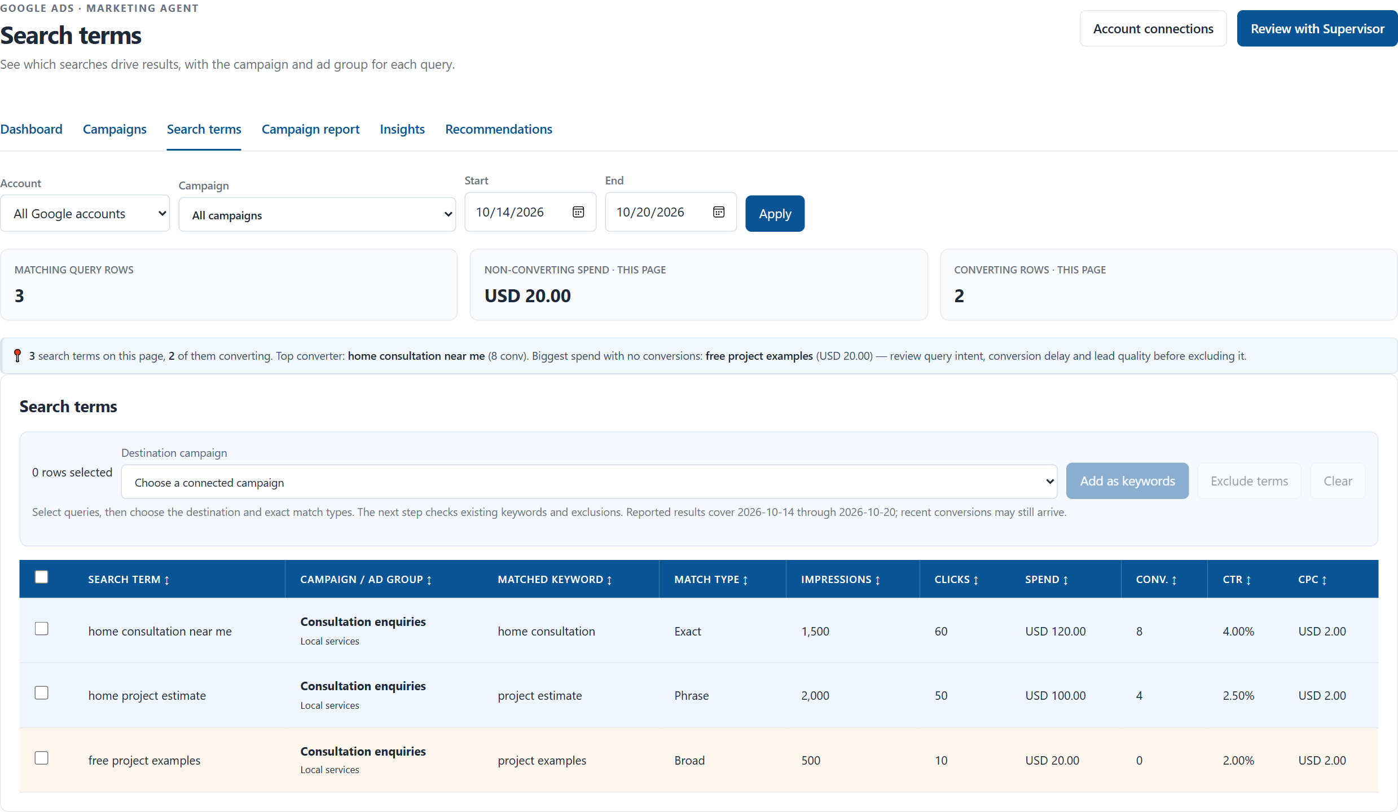1398x812 pixels.
Task: Click Add as keywords button
Action: pyautogui.click(x=1127, y=481)
